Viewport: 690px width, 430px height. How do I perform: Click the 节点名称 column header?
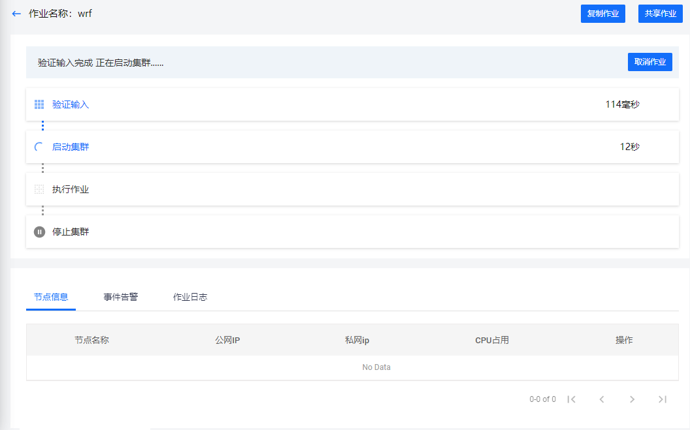click(x=91, y=340)
